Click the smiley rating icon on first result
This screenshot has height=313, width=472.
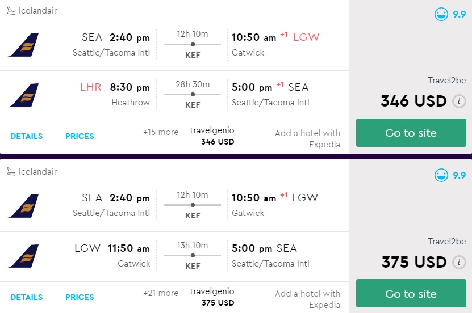(x=441, y=15)
